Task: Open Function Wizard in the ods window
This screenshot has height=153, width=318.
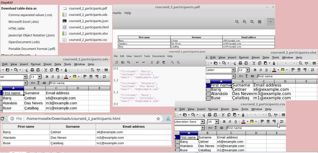Action: 33,83
